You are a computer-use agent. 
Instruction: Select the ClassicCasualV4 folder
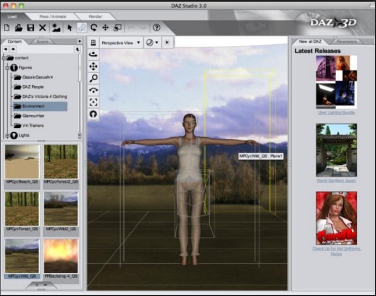click(34, 77)
